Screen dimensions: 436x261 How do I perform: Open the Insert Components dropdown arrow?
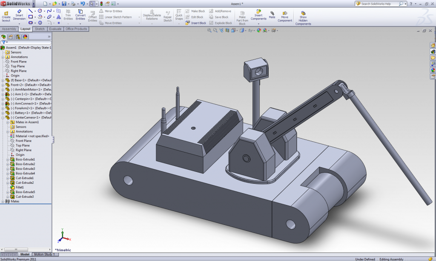pos(258,24)
